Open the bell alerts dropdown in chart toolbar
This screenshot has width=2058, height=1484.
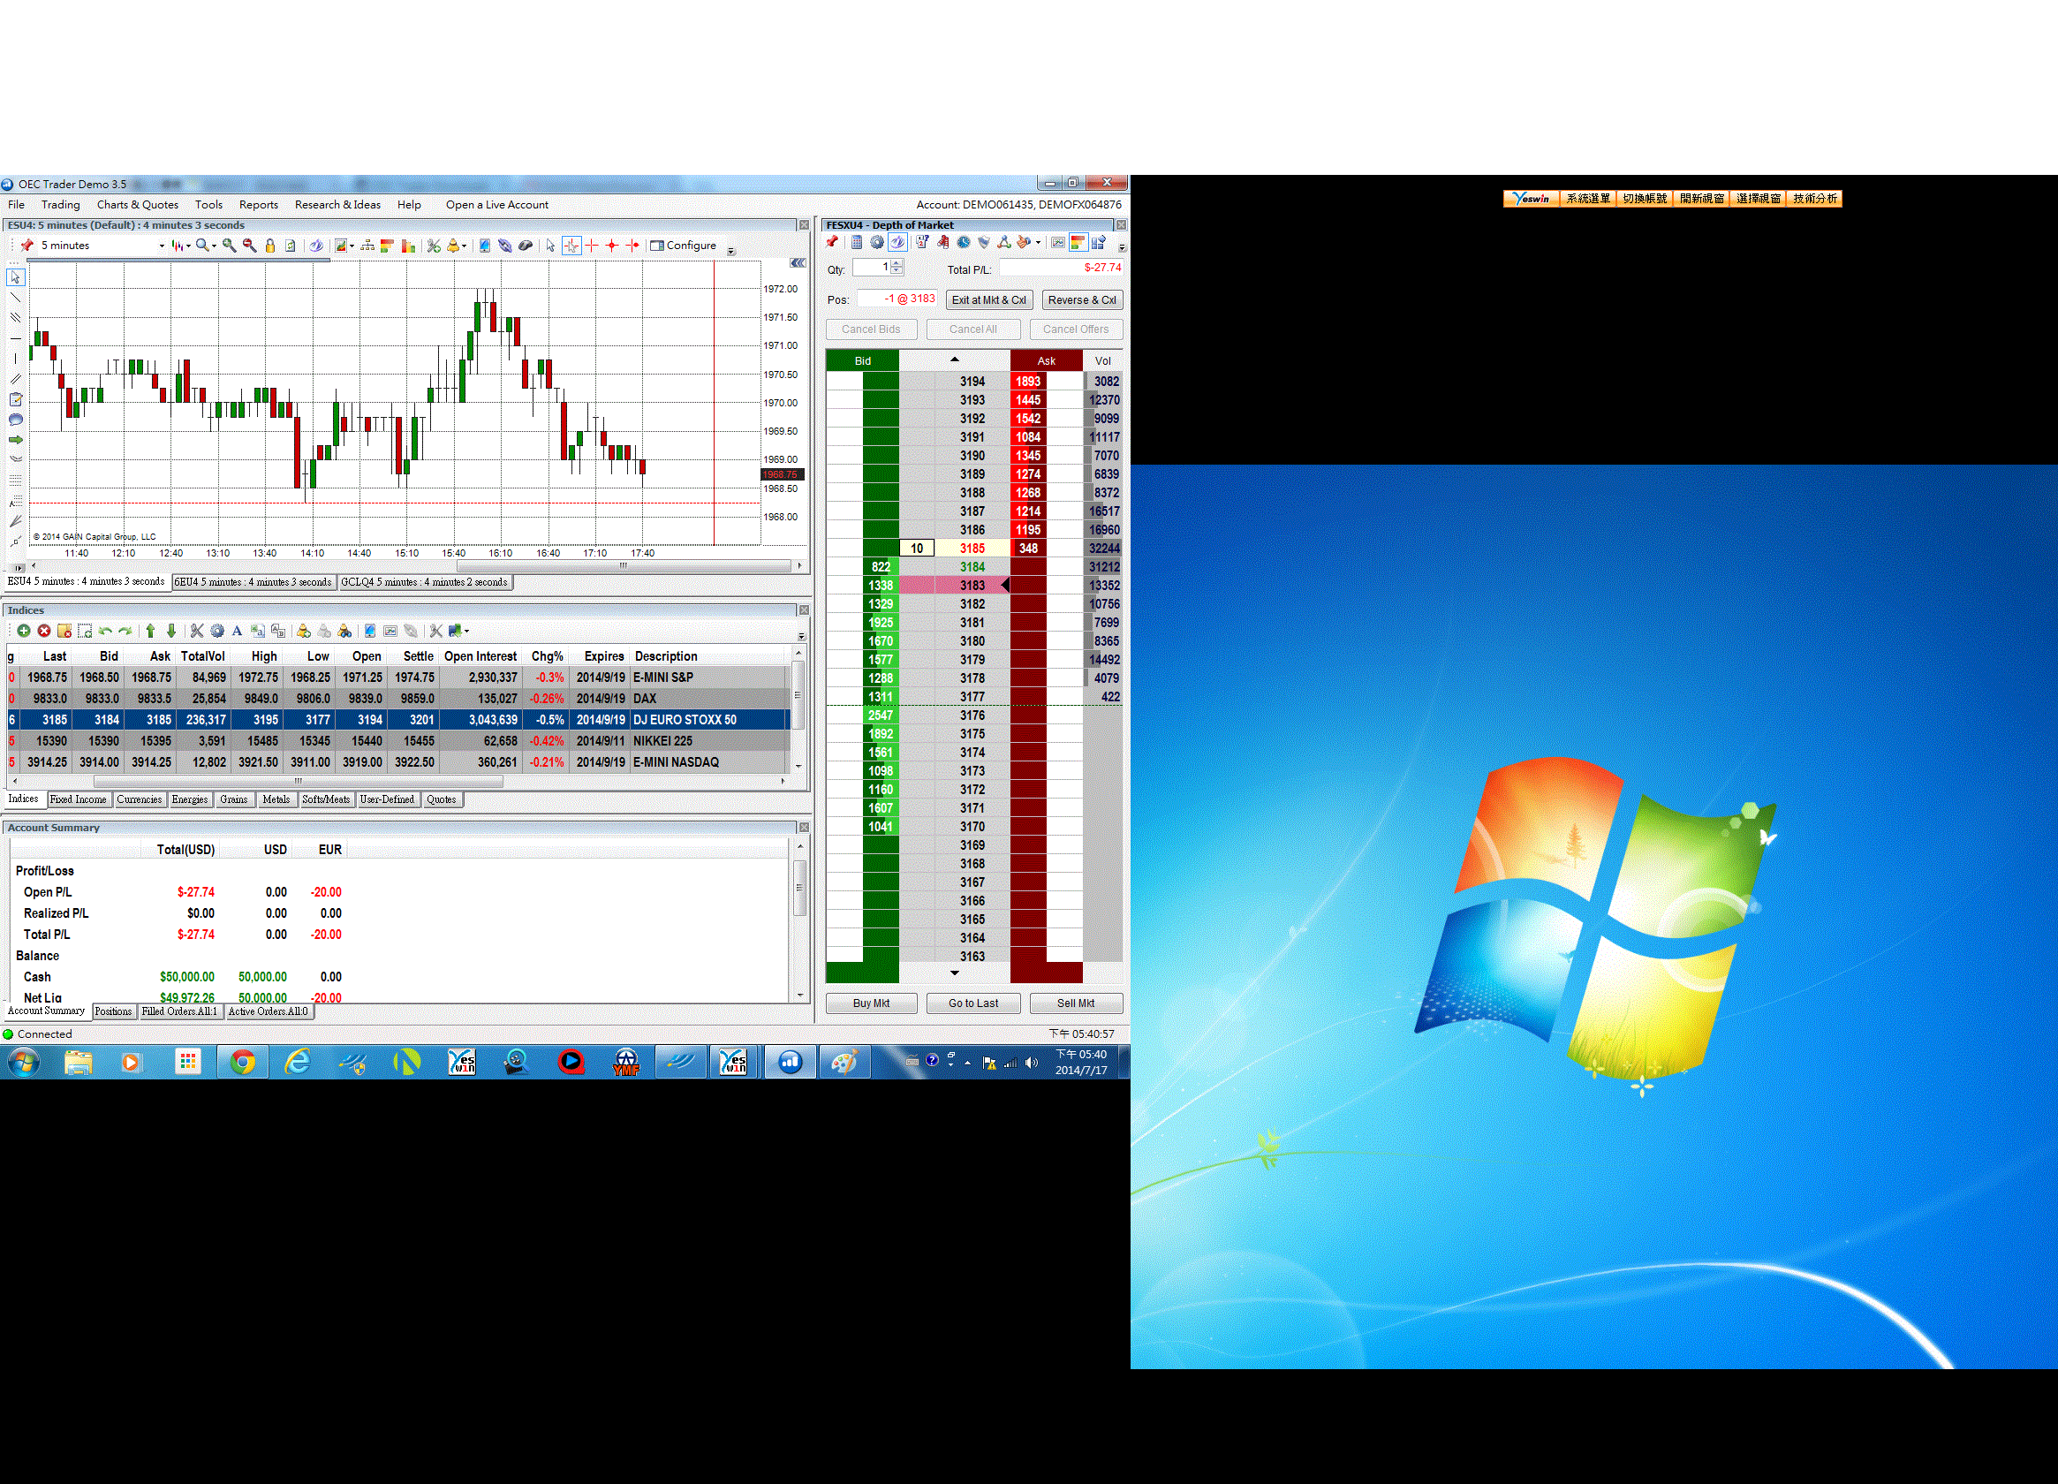(x=465, y=246)
